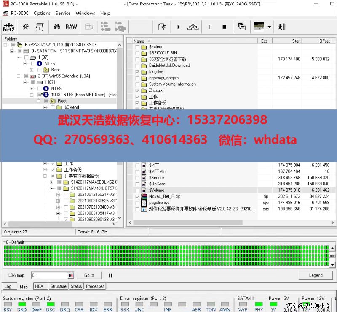Click the binoculars search icon
This screenshot has height=312, width=337.
pos(56,27)
